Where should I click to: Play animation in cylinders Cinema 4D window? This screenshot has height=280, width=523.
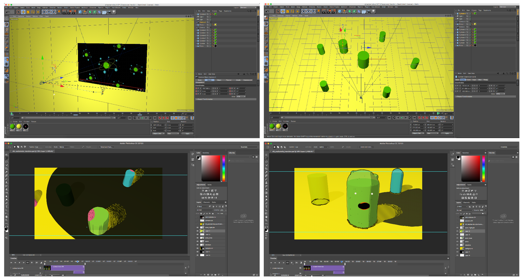tap(402, 118)
